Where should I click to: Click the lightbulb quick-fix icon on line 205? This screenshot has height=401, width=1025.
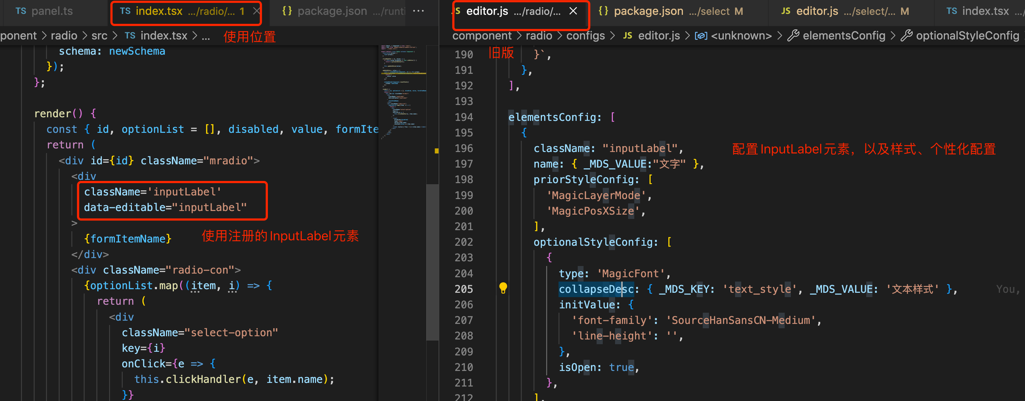tap(503, 288)
